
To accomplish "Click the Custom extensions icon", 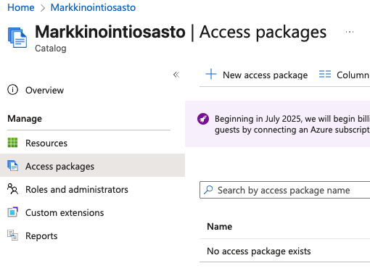I will pos(12,212).
